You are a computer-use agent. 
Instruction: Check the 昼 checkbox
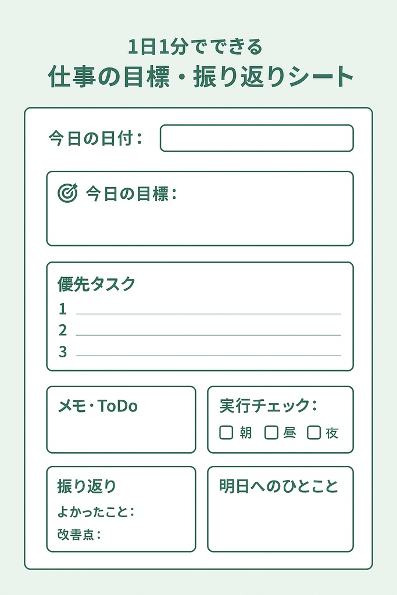271,432
